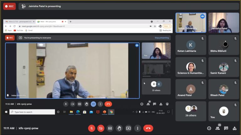241x135 pixels.
Task: Select the Ketan Lakhtaria participant tile
Action: [190, 45]
